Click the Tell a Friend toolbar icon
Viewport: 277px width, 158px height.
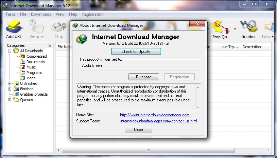[x=270, y=27]
